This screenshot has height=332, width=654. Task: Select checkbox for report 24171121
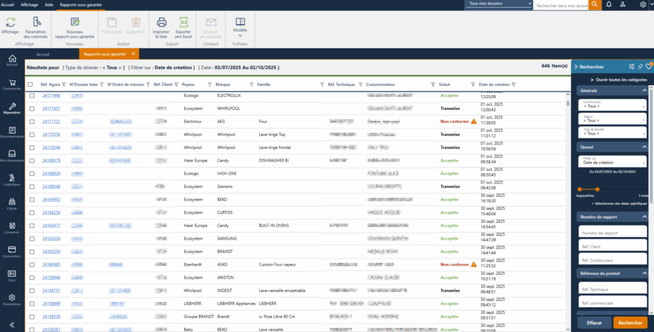pyautogui.click(x=32, y=121)
